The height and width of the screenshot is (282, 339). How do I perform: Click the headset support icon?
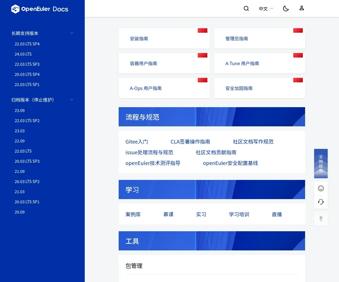[321, 202]
